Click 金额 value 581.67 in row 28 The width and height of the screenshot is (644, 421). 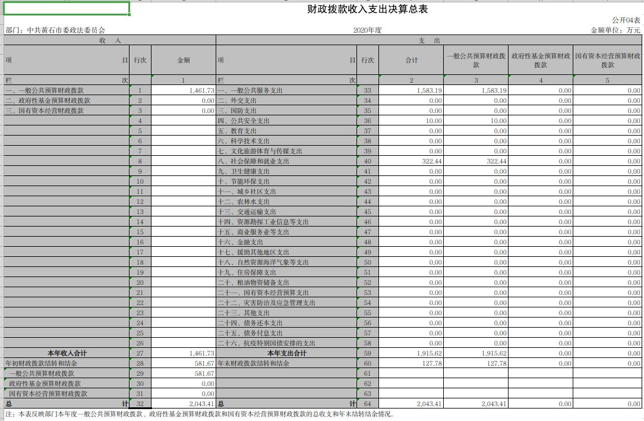(183, 363)
